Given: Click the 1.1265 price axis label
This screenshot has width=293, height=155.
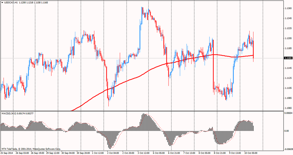Looking at the screenshot, I should click(288, 8).
